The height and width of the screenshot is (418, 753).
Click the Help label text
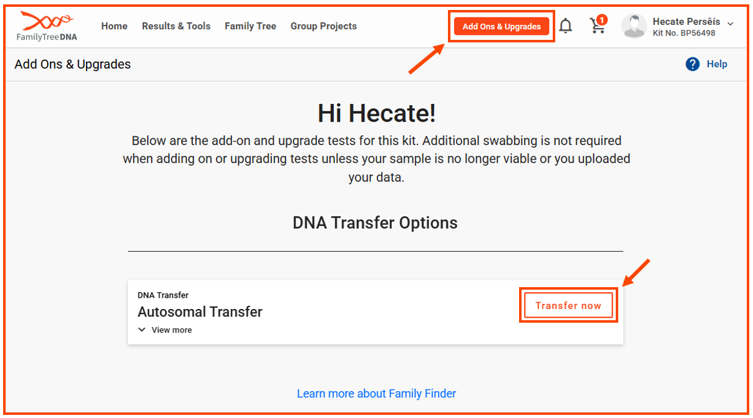pos(717,64)
